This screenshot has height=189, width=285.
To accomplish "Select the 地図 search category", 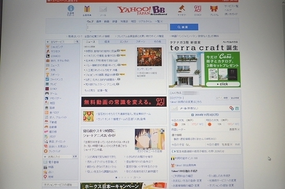I will 133,21.
